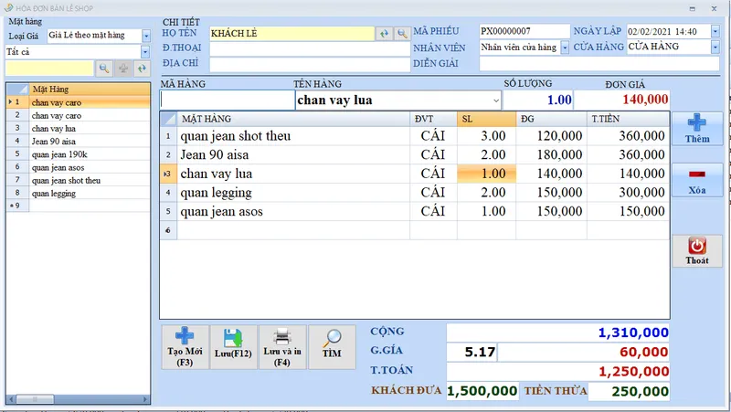Select Jean 90 aisa in left Mặt Hàng list
This screenshot has height=412, width=731.
pyautogui.click(x=90, y=142)
